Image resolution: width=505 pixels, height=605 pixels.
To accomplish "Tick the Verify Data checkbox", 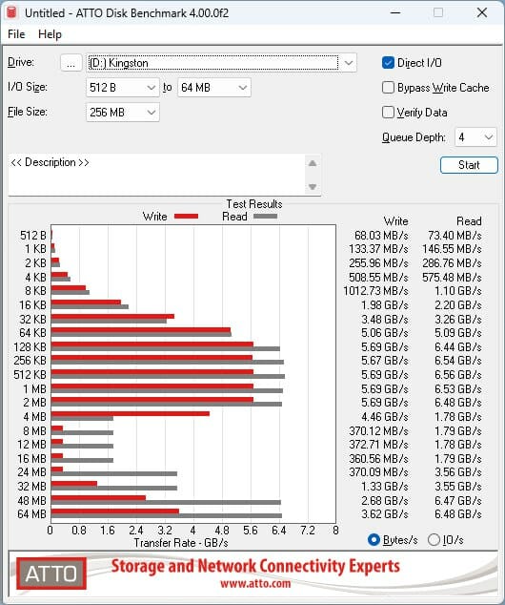I will pos(388,113).
